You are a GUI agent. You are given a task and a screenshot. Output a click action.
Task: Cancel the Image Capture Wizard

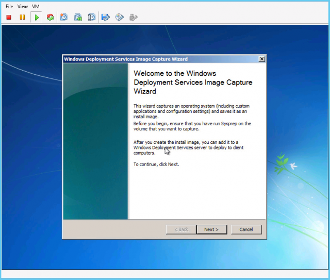pos(246,229)
